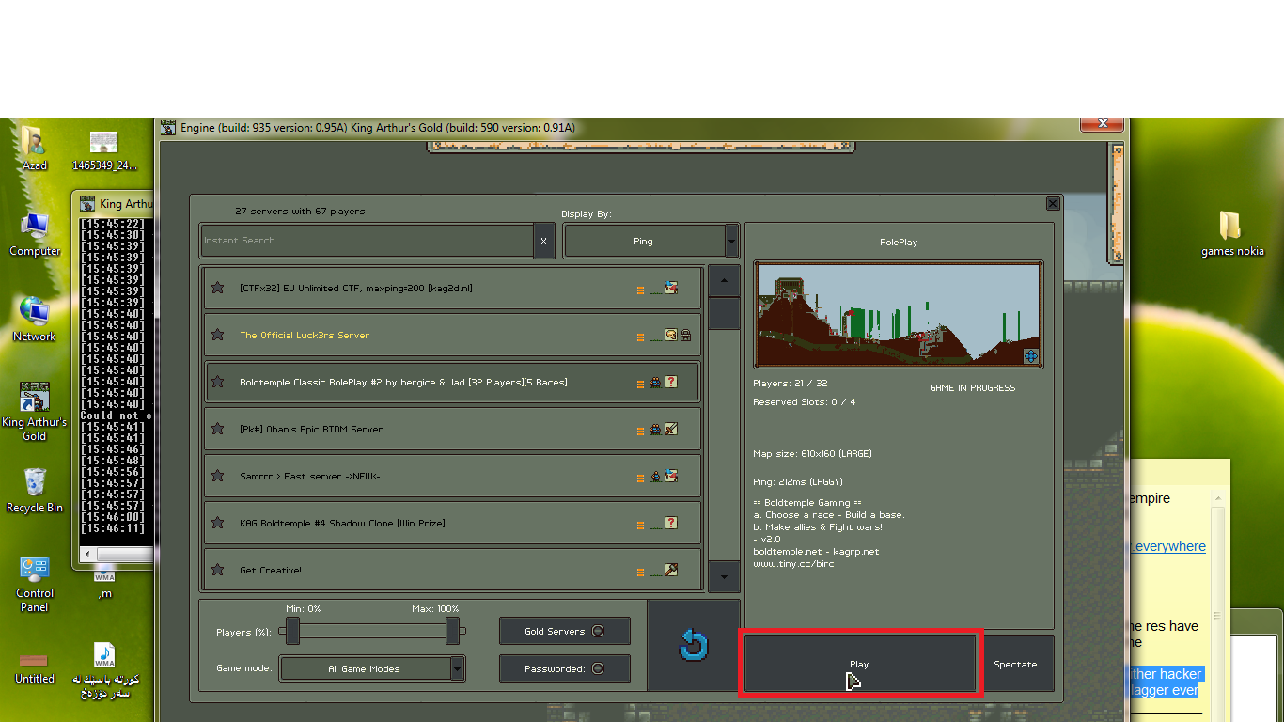Select the Azad folder on the desktop
Screen dimensions: 1284x722
[35, 149]
